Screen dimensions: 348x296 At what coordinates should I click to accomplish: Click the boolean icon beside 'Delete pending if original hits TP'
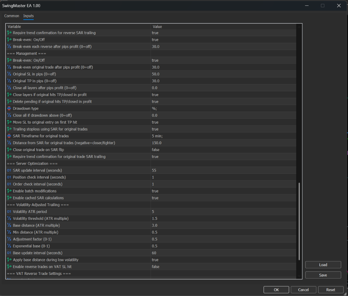(x=9, y=101)
